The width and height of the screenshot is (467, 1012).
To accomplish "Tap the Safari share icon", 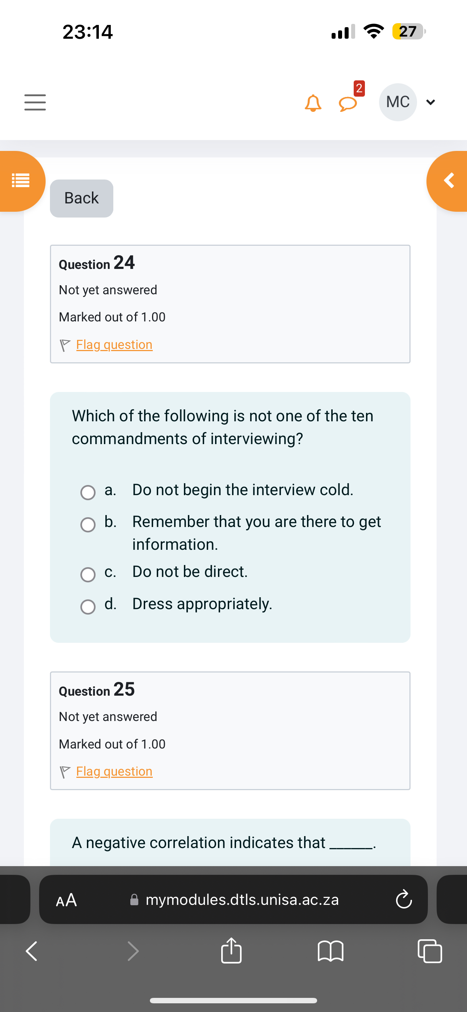I will click(231, 950).
